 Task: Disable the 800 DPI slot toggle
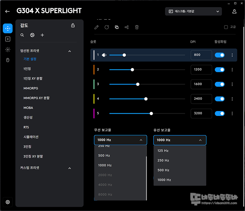219,55
